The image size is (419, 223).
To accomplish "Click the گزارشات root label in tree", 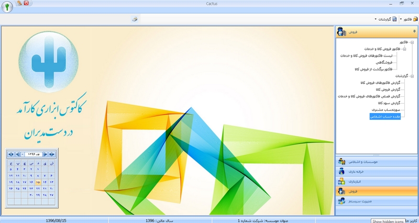I will 402,76.
